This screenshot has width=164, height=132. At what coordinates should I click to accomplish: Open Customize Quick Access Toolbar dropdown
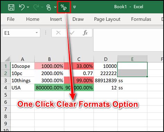pyautogui.click(x=74, y=7)
